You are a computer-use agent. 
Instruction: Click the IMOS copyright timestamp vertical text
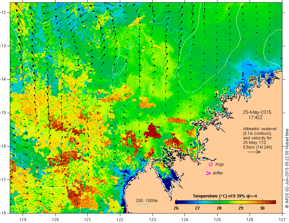(x=287, y=169)
